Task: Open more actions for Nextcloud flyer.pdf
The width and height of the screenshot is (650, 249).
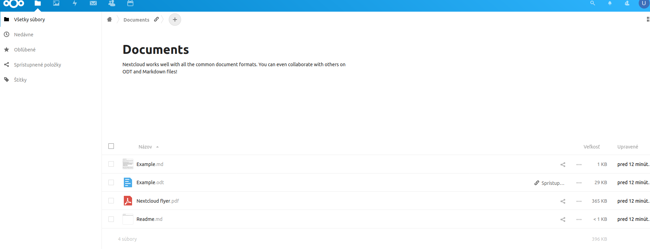Action: 579,201
